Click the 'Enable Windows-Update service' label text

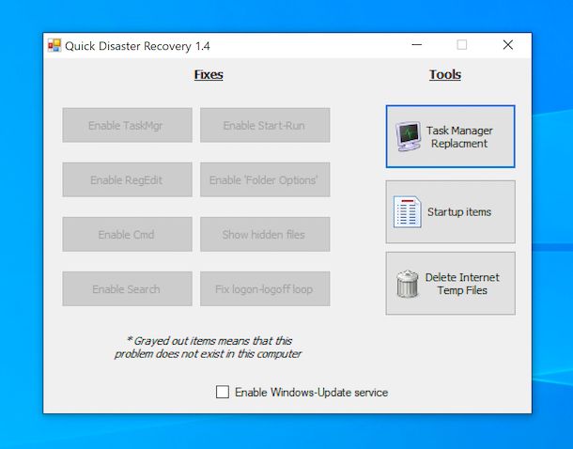(x=311, y=393)
